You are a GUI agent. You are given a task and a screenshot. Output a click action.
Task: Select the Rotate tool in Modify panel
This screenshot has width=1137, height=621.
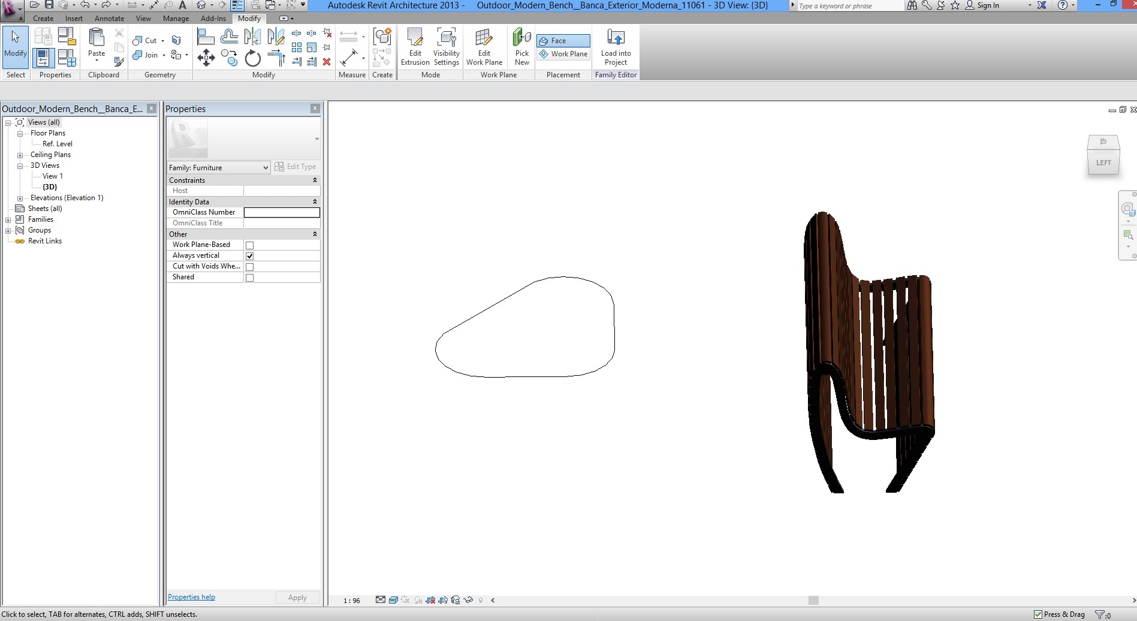[x=253, y=58]
